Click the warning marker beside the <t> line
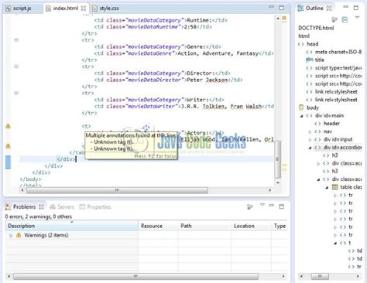The width and height of the screenshot is (367, 283). coord(8,126)
